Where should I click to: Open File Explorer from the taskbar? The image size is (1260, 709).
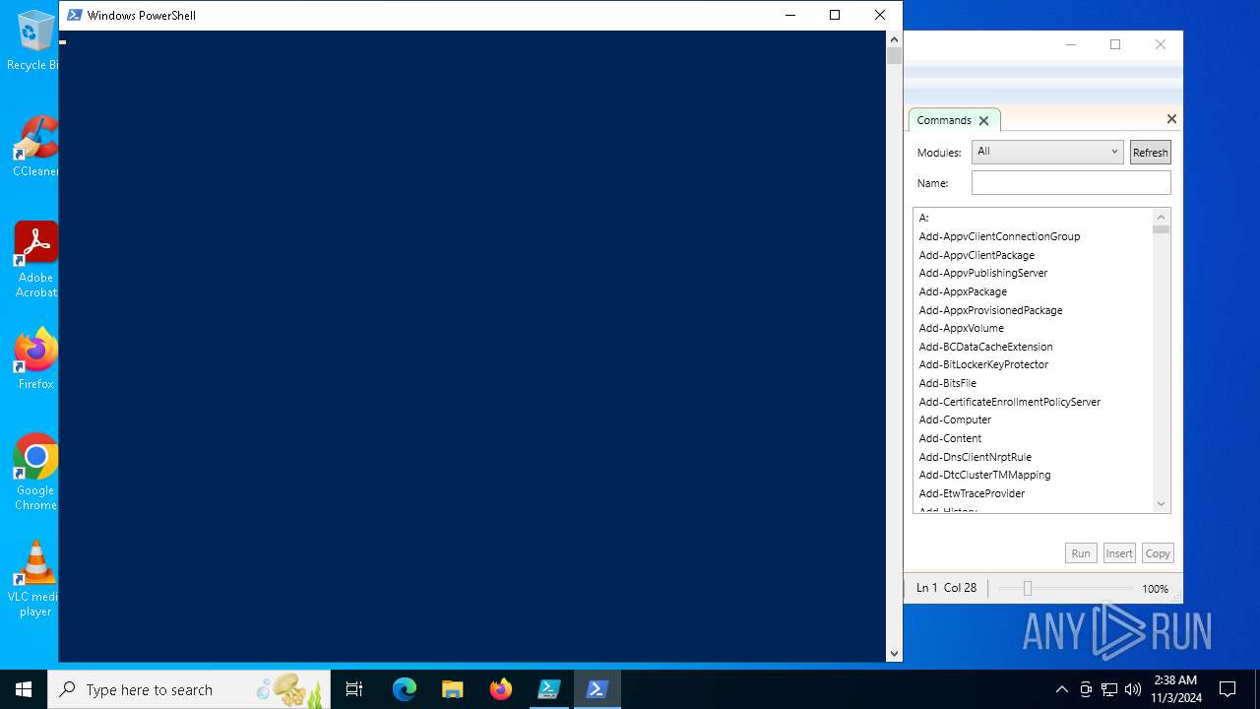(x=452, y=689)
